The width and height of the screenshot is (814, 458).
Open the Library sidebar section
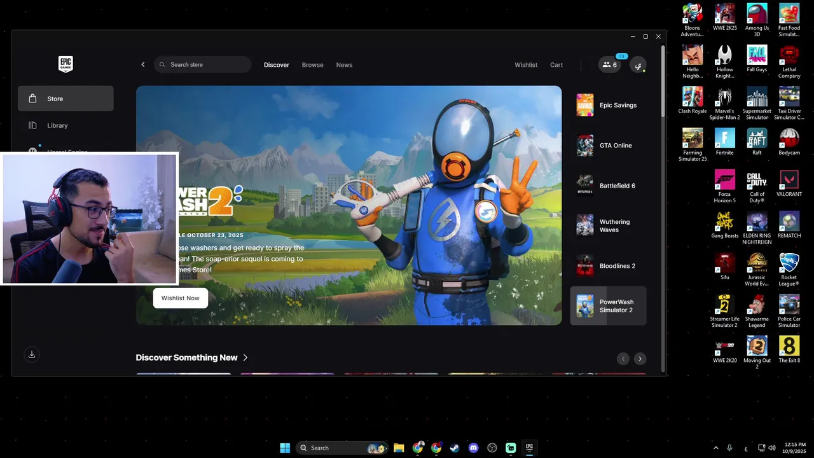click(66, 125)
